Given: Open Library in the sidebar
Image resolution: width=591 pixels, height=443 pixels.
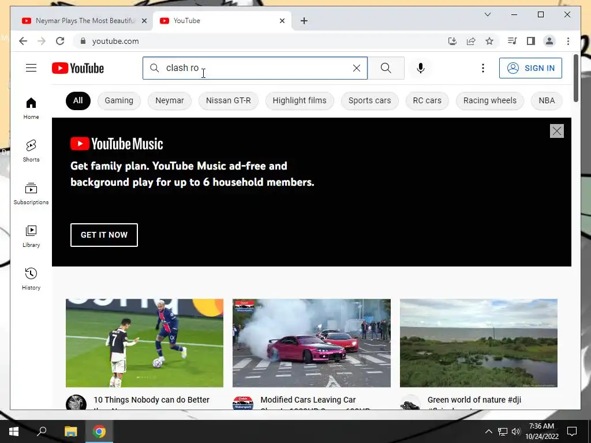Looking at the screenshot, I should tap(31, 236).
